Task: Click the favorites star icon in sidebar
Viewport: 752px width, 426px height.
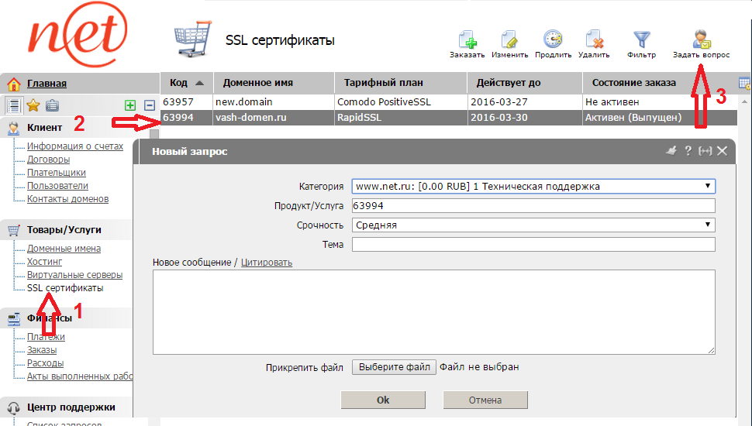Action: pyautogui.click(x=33, y=105)
